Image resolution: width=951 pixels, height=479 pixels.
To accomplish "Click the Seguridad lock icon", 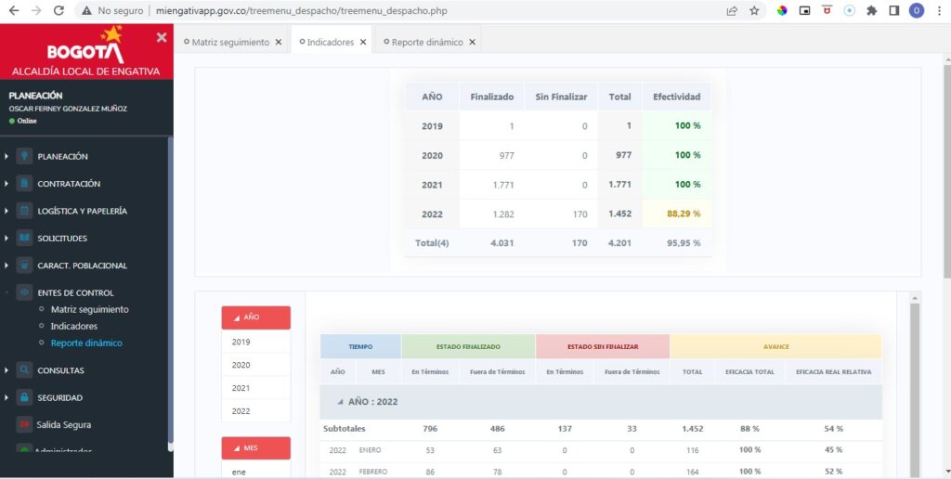I will coord(24,397).
